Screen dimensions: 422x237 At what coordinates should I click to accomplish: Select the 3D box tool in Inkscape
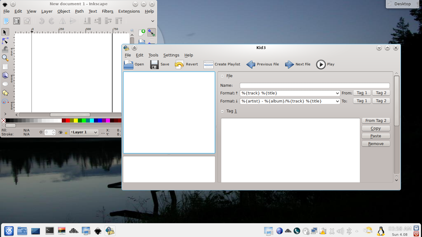pos(5,75)
